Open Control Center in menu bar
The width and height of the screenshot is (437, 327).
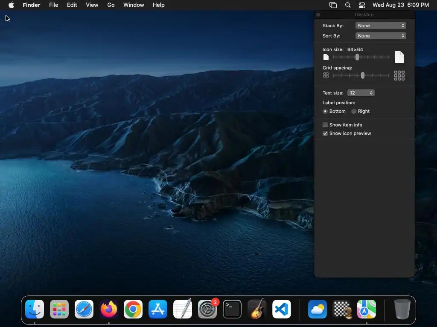coord(362,5)
